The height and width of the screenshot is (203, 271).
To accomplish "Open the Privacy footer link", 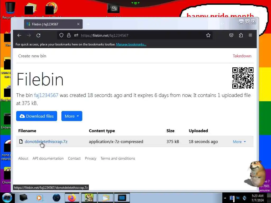I will [91, 158].
